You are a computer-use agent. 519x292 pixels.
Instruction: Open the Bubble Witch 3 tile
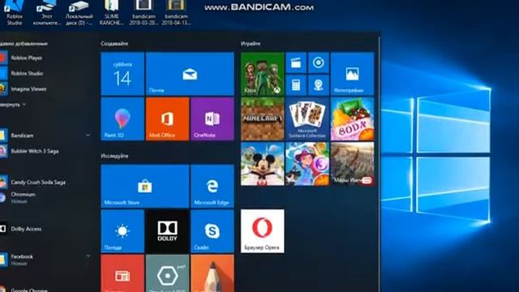pyautogui.click(x=307, y=164)
